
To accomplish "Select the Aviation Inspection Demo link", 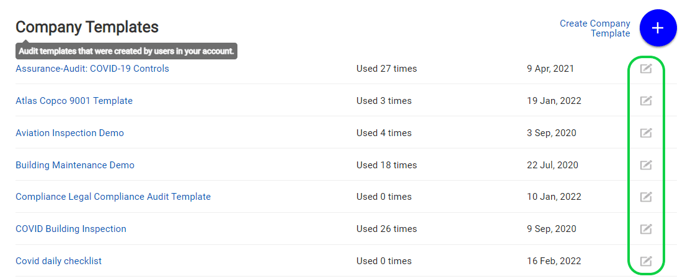I will [69, 133].
